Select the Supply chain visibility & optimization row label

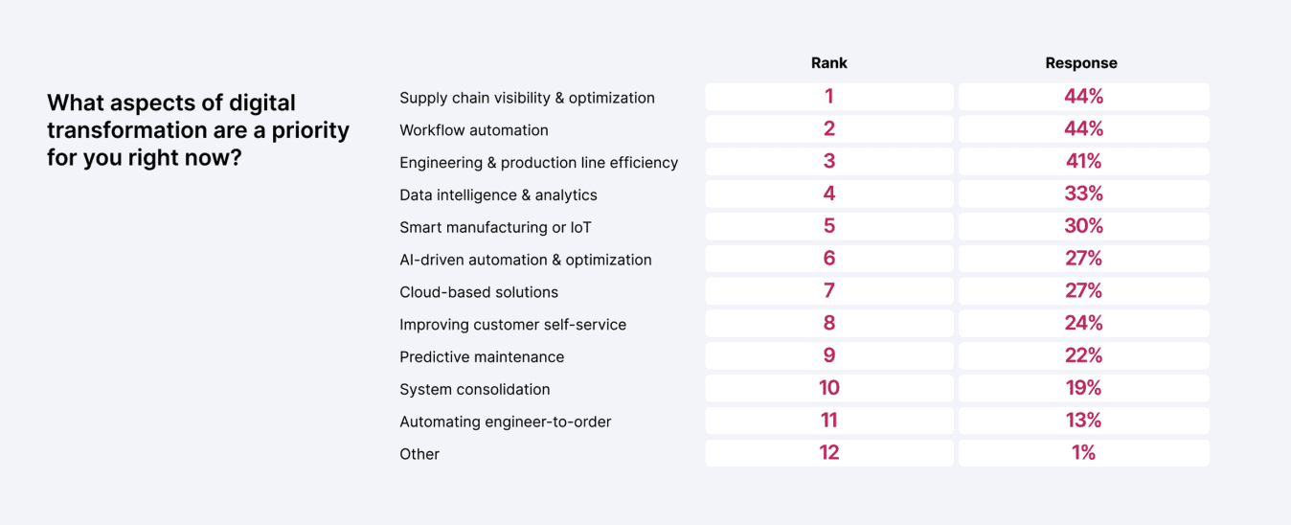(x=527, y=98)
